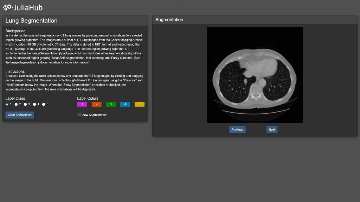Choose label class 2 radio option
360x202 pixels.
tap(16, 104)
